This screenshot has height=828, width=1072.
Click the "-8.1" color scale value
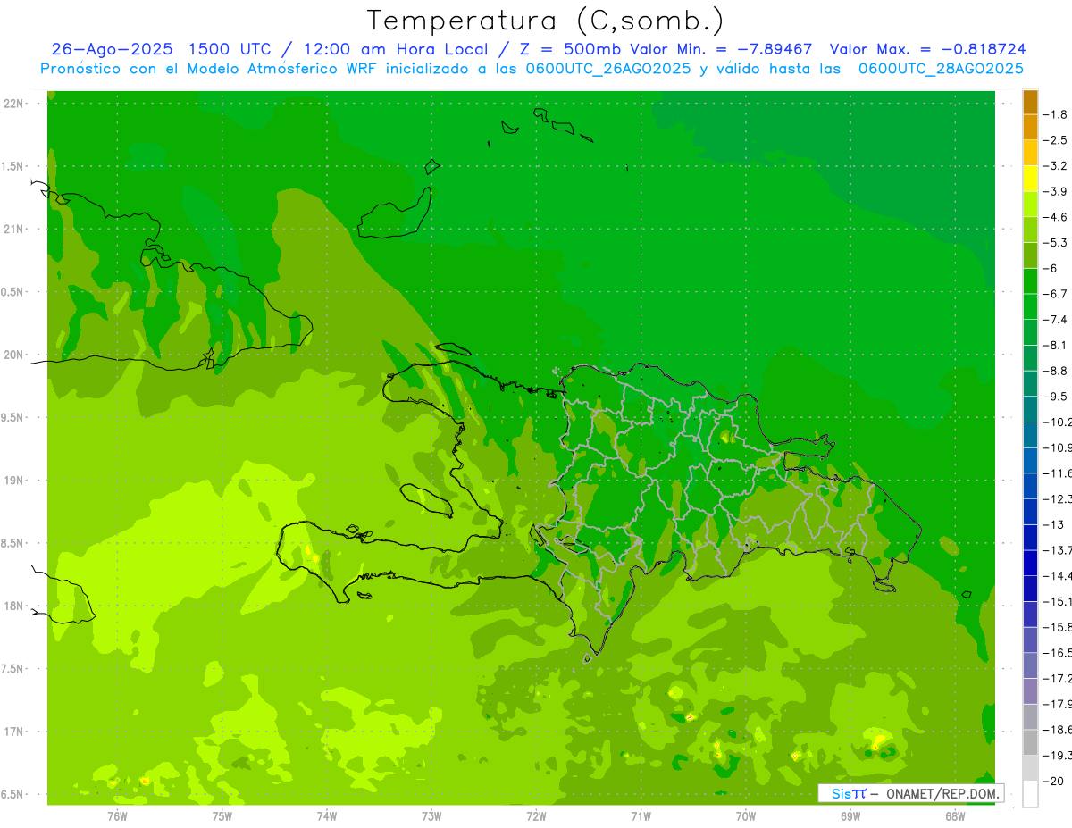(1055, 345)
